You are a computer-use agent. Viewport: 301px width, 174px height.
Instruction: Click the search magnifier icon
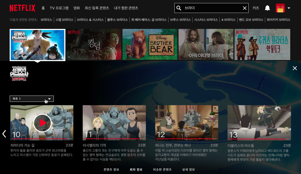[x=179, y=8]
